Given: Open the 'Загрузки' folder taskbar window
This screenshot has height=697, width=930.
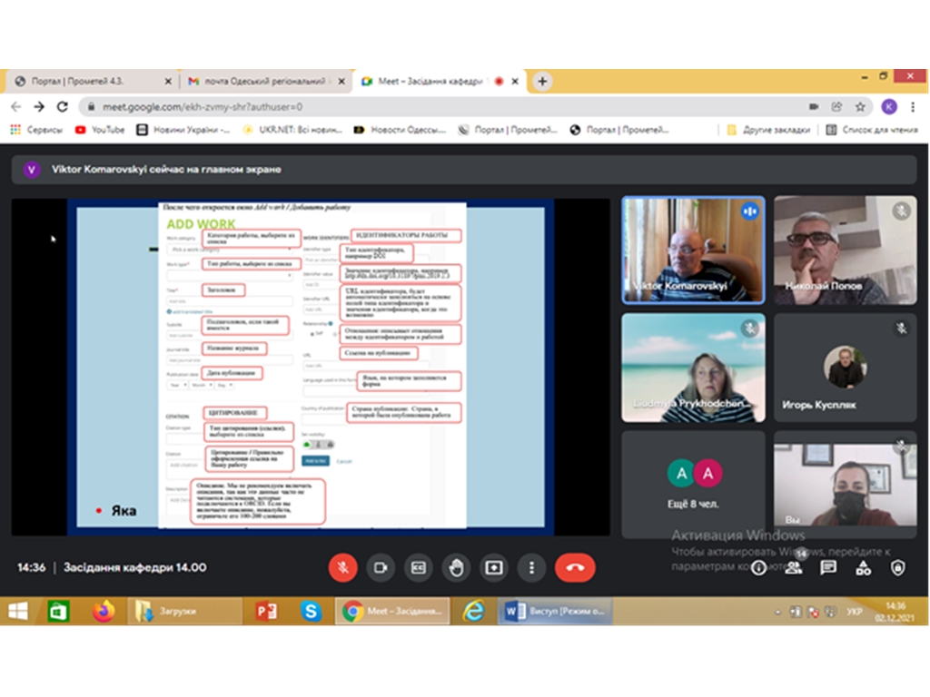Looking at the screenshot, I should [x=184, y=611].
